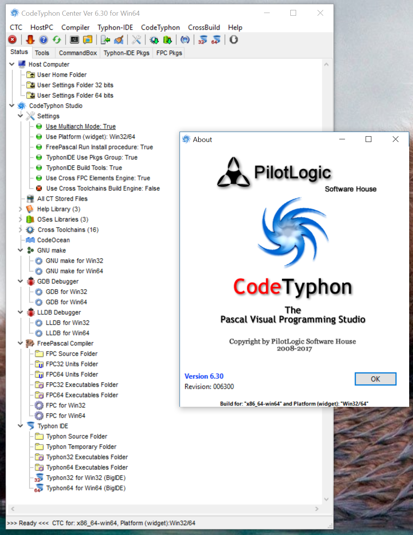The width and height of the screenshot is (413, 535).
Task: Click the blue circular build toolbar icon
Action: click(x=185, y=39)
